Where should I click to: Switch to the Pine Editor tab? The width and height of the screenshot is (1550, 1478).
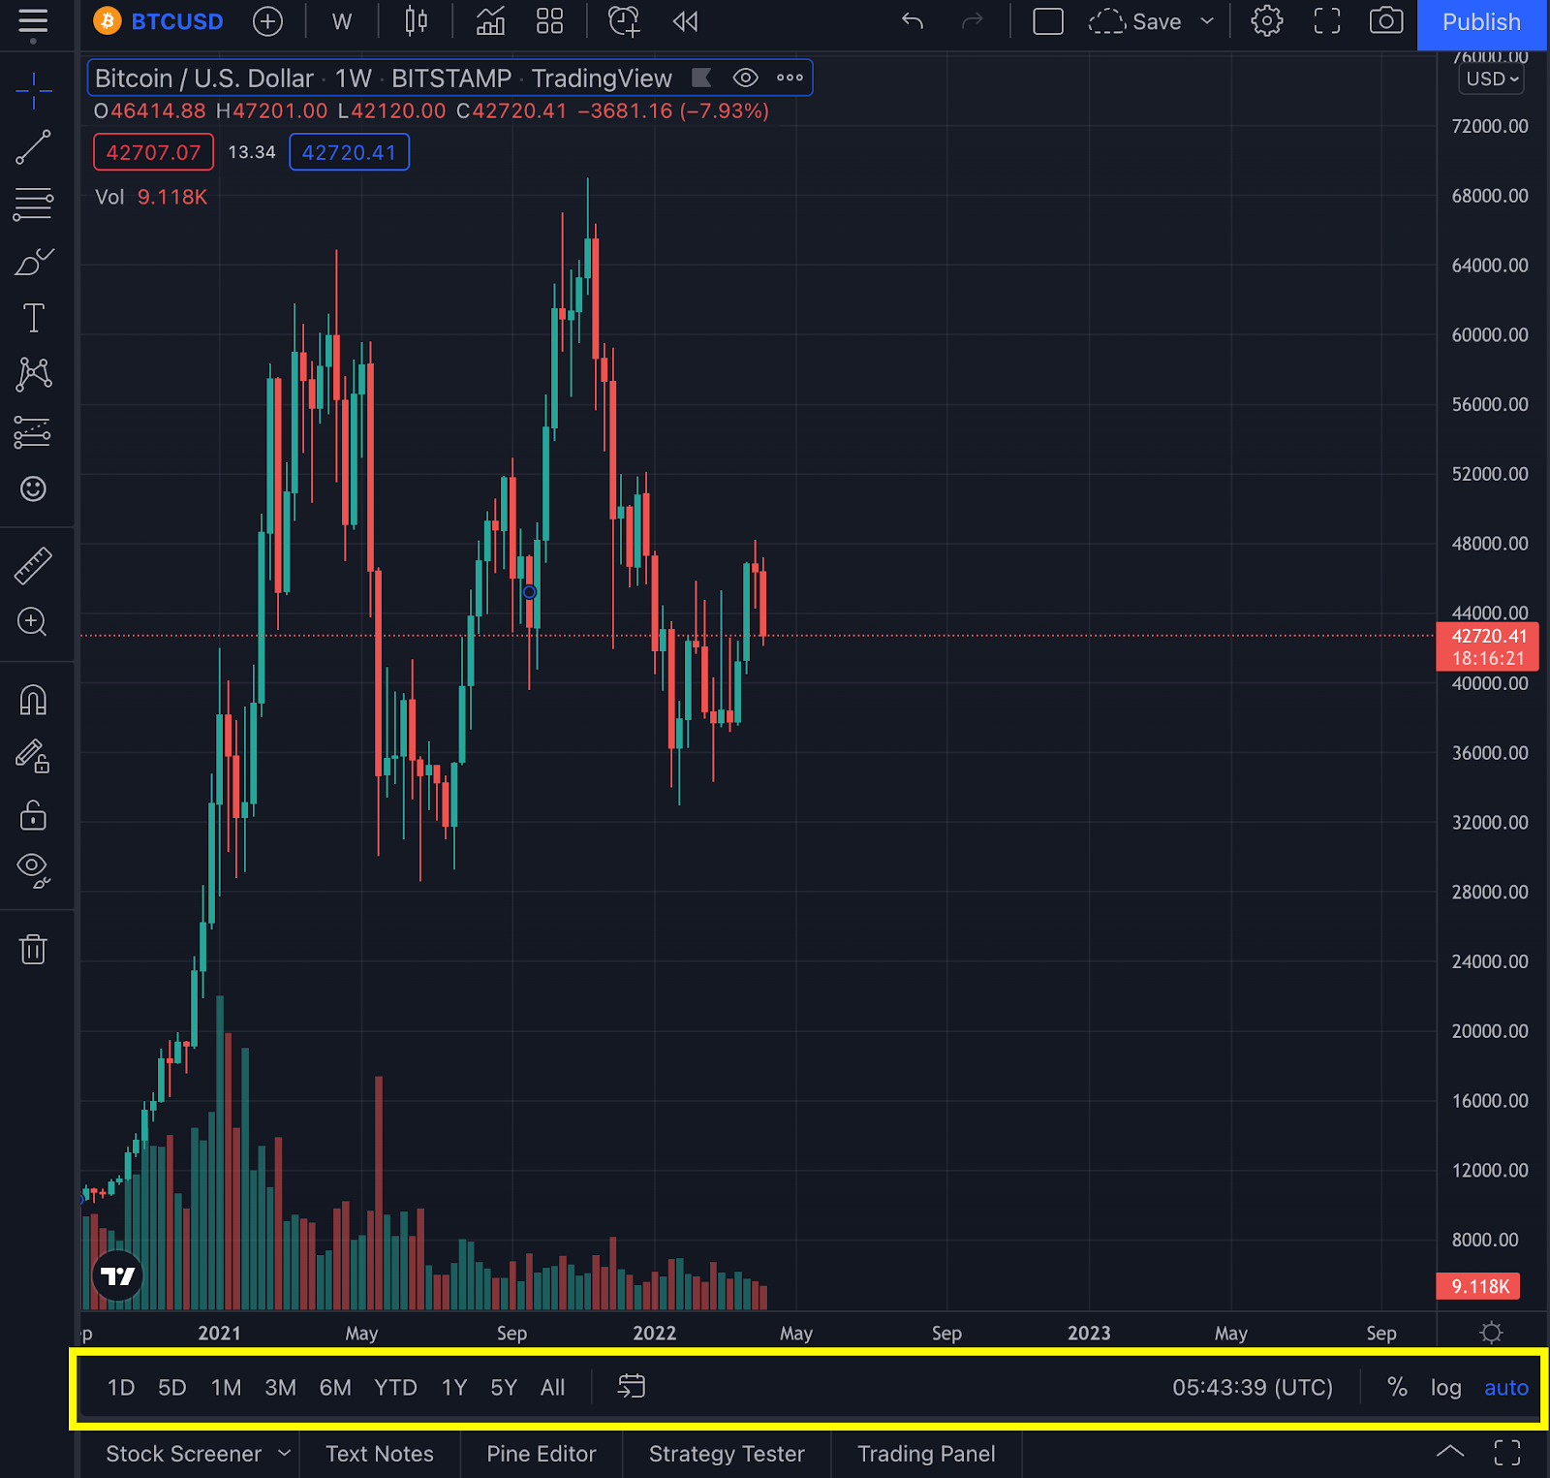click(x=540, y=1454)
